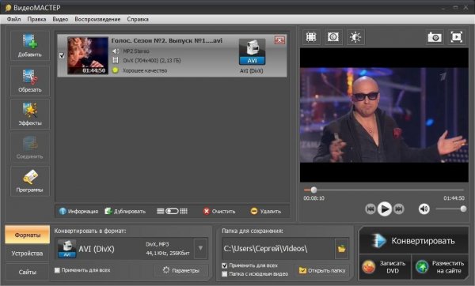Click the playback position slider handle

click(x=313, y=190)
